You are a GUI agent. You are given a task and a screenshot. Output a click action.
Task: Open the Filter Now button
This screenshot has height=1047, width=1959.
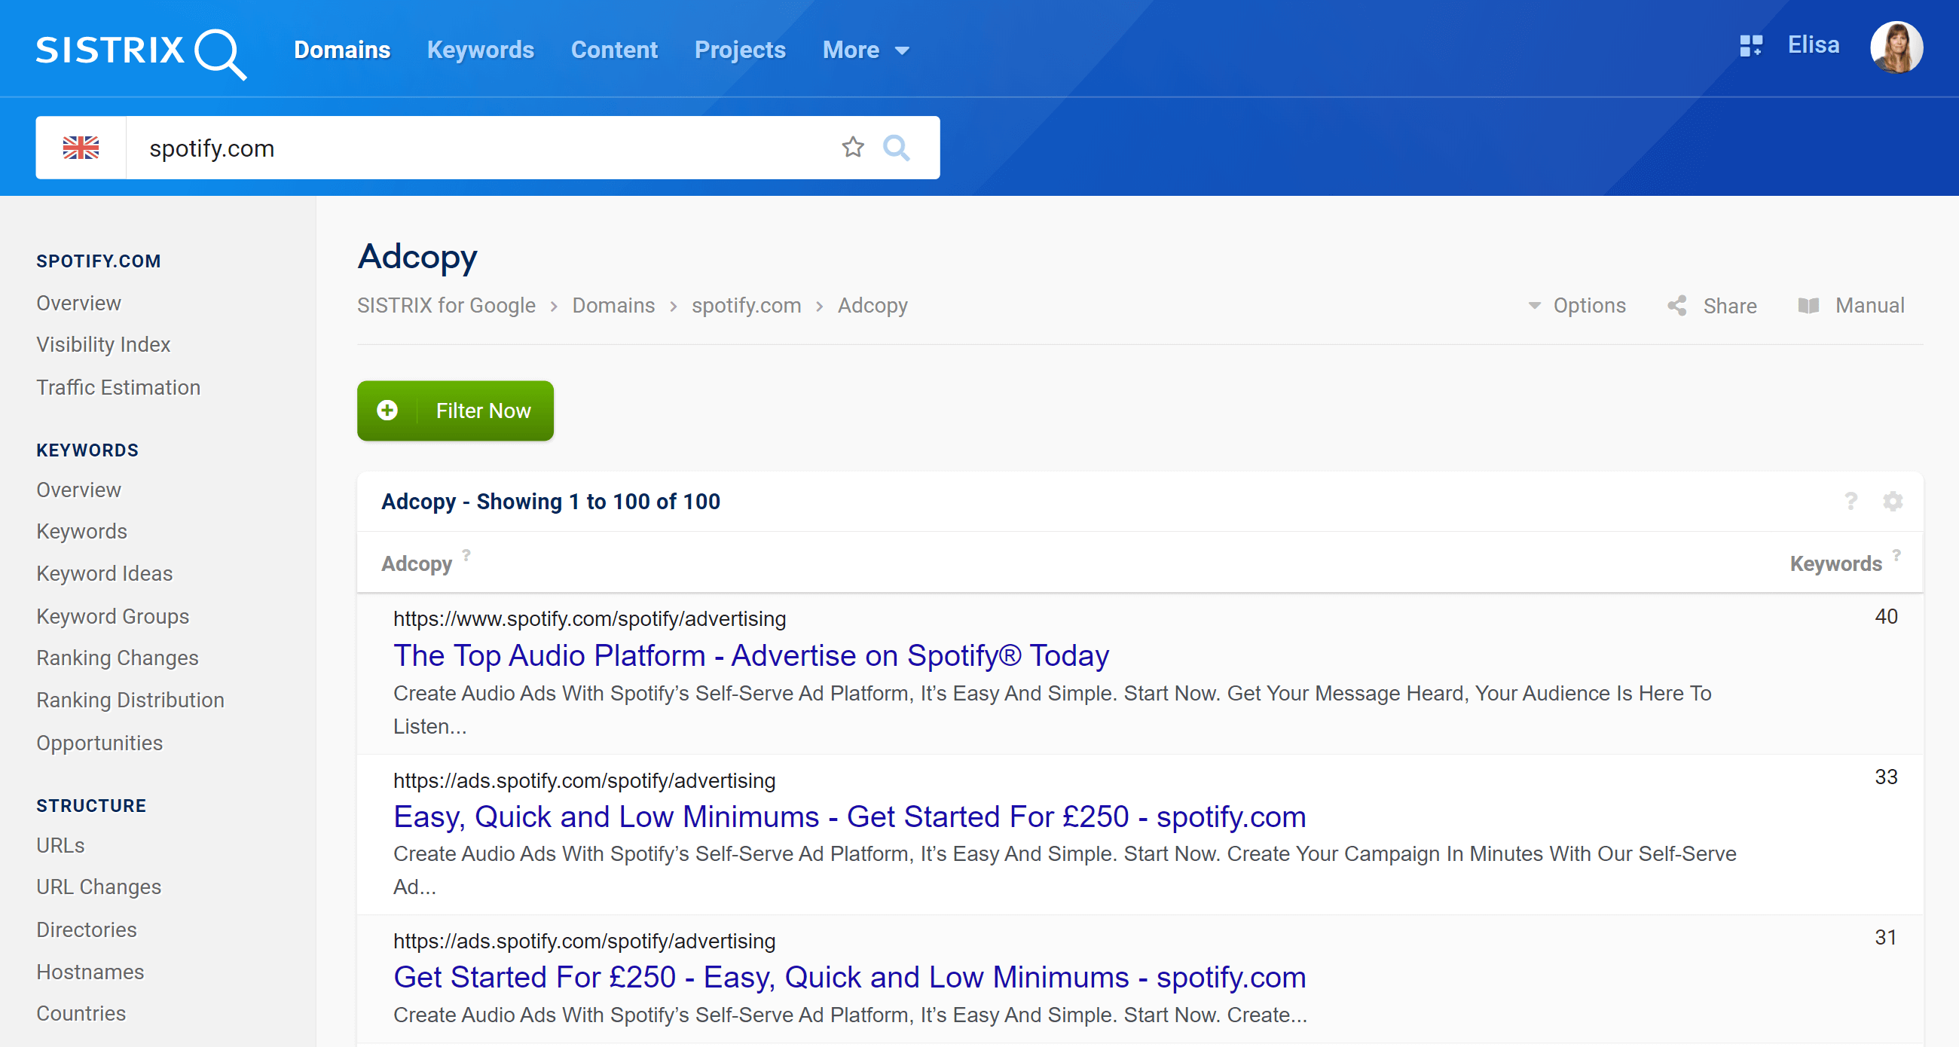coord(455,411)
